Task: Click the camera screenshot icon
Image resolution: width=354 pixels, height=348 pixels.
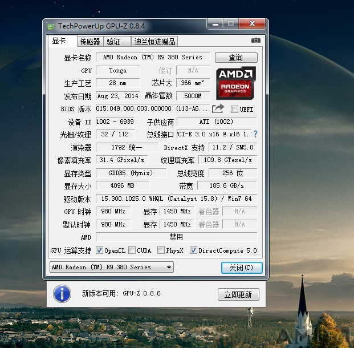Action: [x=256, y=41]
